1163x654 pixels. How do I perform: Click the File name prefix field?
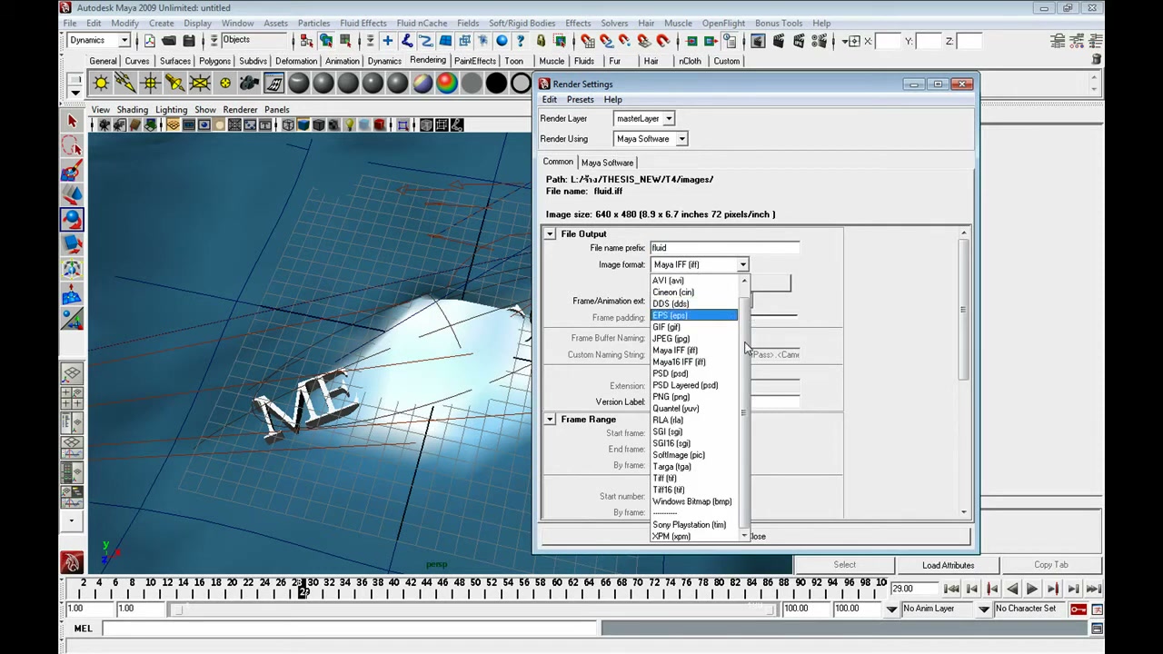pyautogui.click(x=724, y=248)
